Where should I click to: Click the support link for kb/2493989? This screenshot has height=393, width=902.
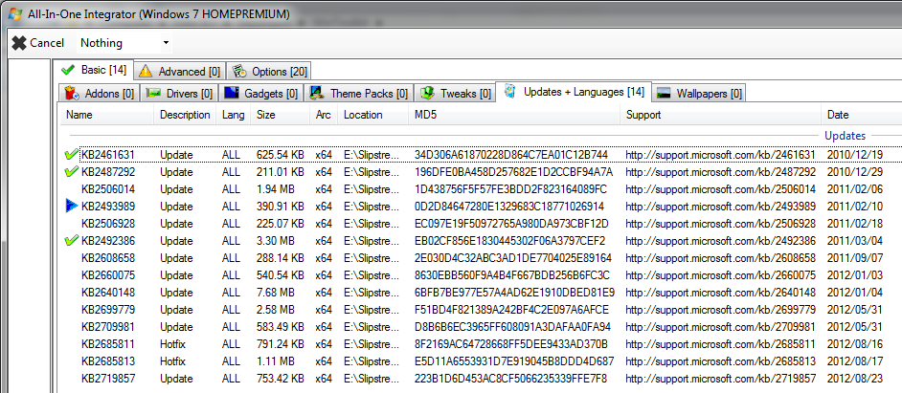click(x=720, y=207)
